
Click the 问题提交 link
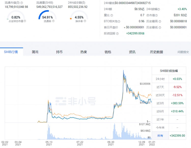(183, 52)
